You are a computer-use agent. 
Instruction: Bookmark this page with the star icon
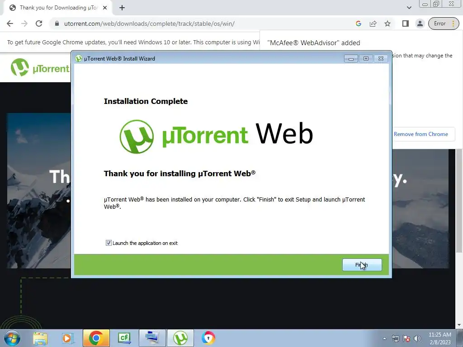coord(387,23)
